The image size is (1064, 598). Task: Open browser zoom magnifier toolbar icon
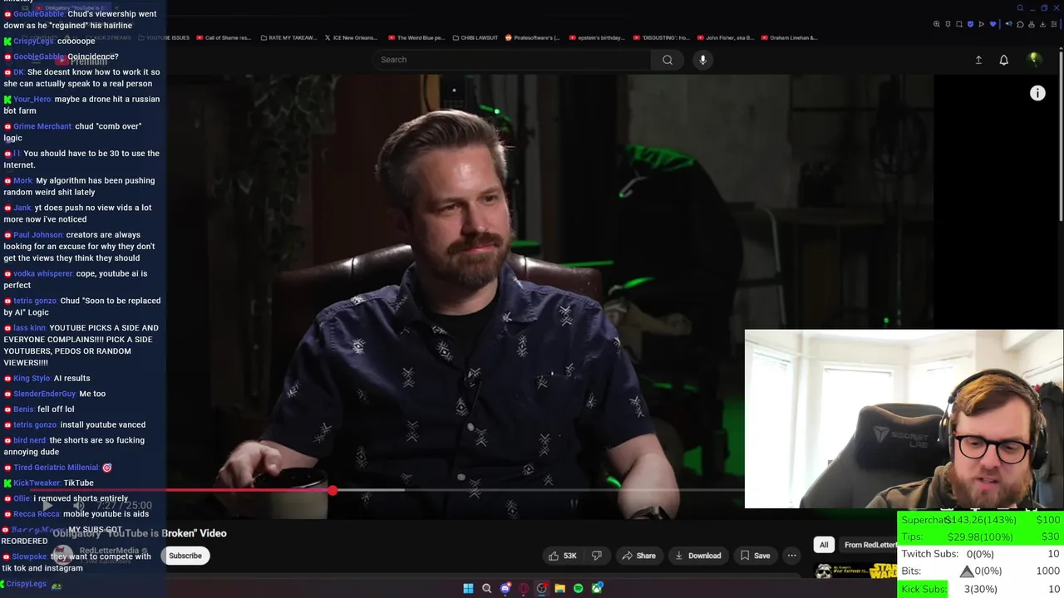click(x=937, y=24)
